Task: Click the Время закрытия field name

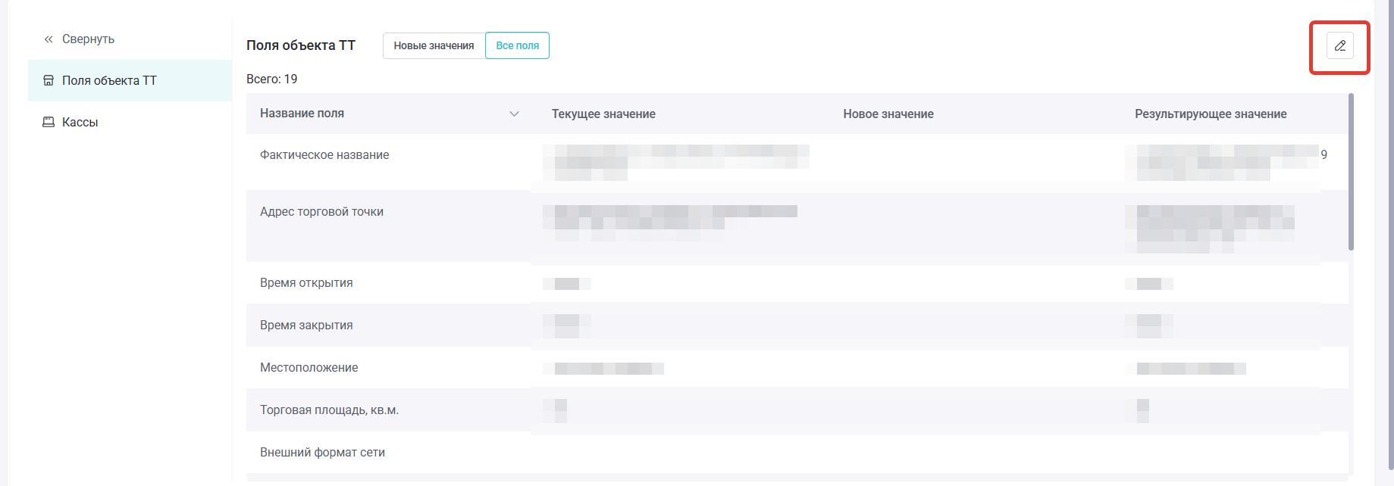Action: [306, 326]
